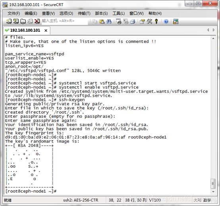Click the key fingerprint hex line
The width and height of the screenshot is (220, 206).
(86, 137)
